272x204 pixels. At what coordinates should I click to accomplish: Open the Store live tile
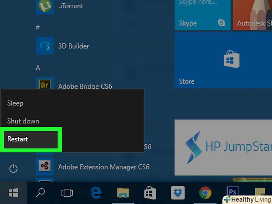(x=223, y=60)
